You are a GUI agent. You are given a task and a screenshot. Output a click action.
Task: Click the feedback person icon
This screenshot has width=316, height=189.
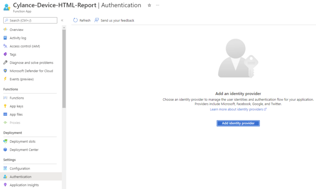[97, 20]
